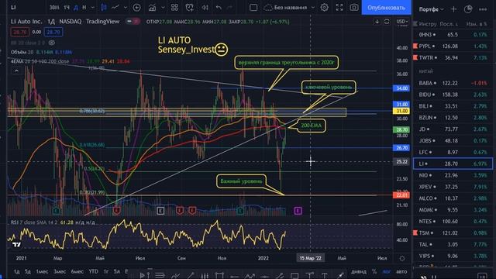Set range to 5л

pos(117,272)
